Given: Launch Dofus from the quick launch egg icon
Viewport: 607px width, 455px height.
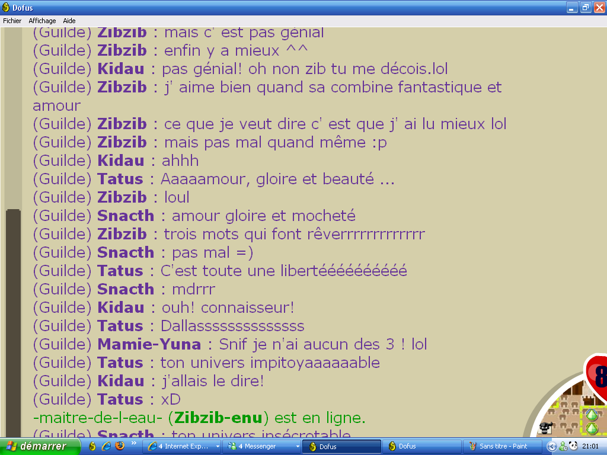Looking at the screenshot, I should click(x=92, y=446).
